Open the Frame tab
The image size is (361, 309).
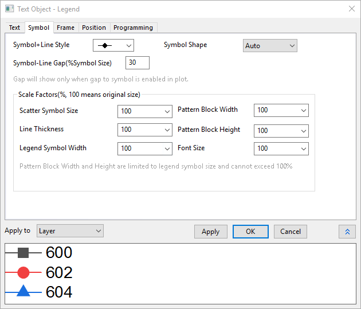66,28
